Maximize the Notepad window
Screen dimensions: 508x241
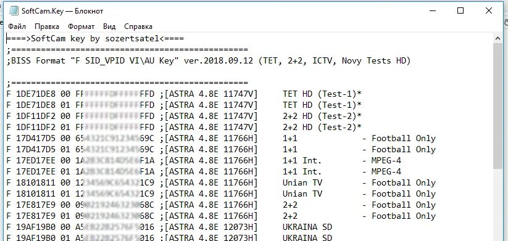click(460, 10)
